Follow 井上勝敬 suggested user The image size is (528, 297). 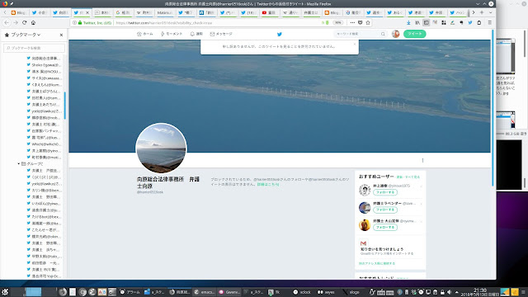click(385, 192)
